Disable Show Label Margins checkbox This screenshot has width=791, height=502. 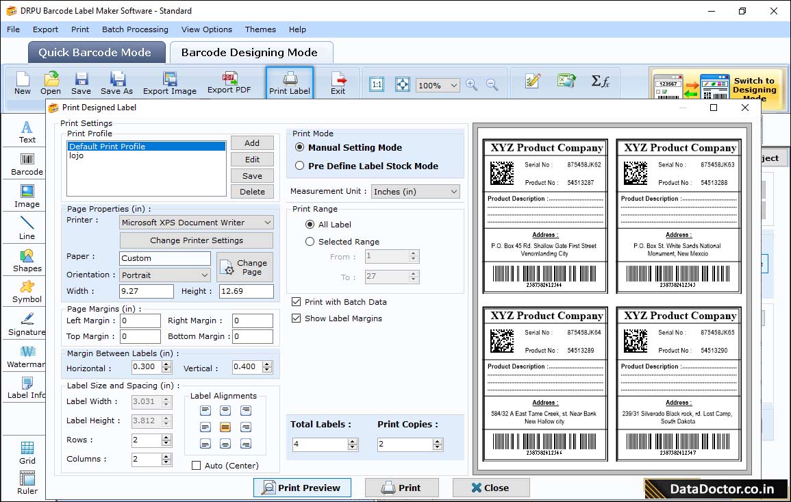click(297, 318)
